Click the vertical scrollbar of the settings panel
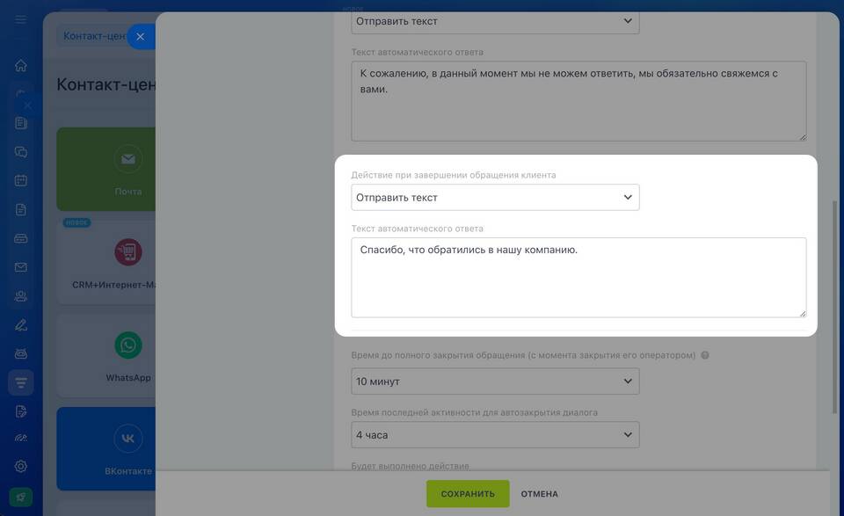This screenshot has width=844, height=516. (x=835, y=308)
